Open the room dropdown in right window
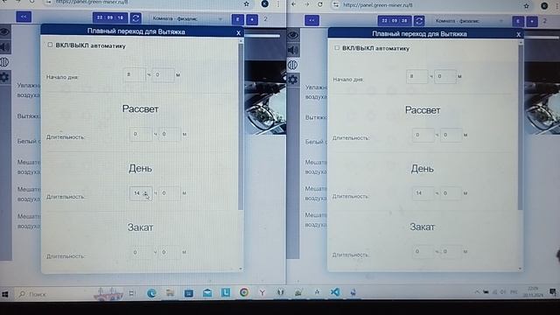This screenshot has height=315, width=560. pyautogui.click(x=470, y=21)
